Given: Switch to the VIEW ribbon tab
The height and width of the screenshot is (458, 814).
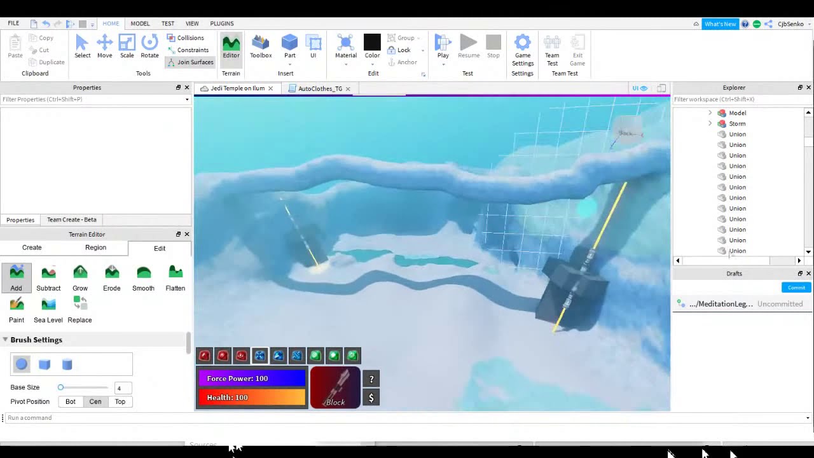Looking at the screenshot, I should pyautogui.click(x=192, y=24).
